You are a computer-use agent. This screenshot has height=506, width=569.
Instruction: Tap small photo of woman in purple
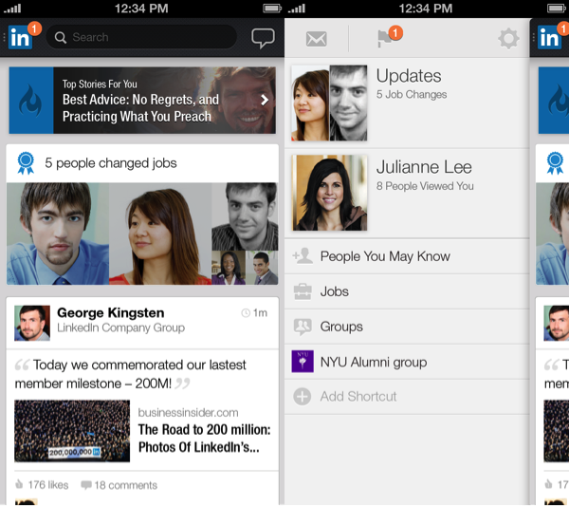229,268
